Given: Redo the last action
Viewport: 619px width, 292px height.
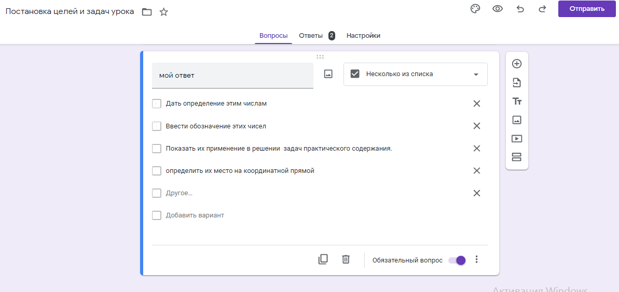Looking at the screenshot, I should pos(542,9).
